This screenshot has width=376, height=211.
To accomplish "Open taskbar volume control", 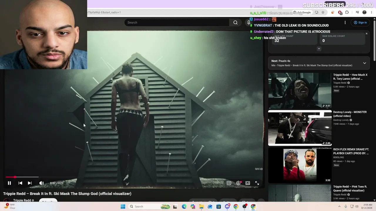I will coord(357,207).
